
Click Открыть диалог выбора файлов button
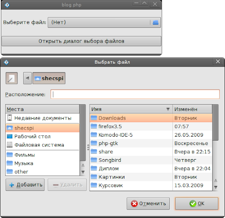coord(81,41)
